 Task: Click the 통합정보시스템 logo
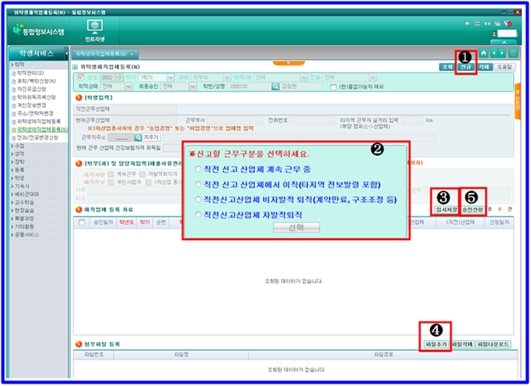click(38, 31)
